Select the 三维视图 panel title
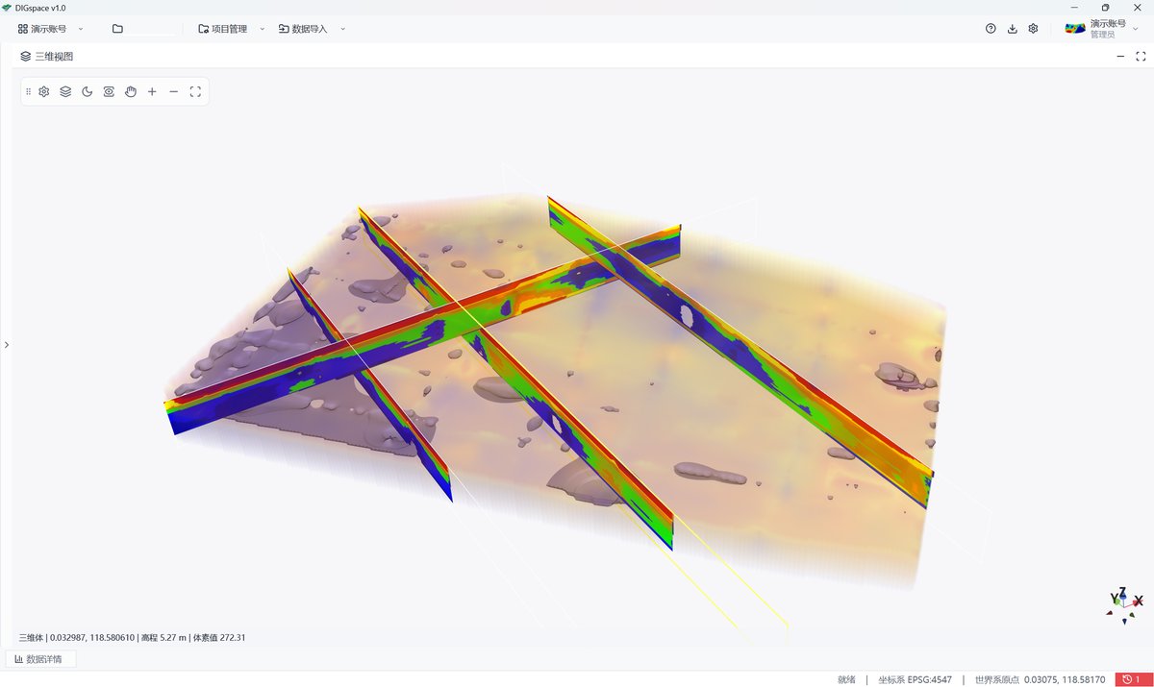 coord(54,57)
